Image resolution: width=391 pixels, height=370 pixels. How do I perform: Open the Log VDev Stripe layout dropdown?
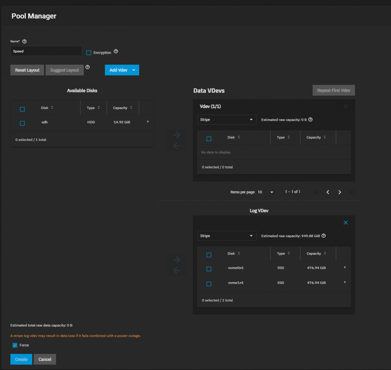point(227,236)
